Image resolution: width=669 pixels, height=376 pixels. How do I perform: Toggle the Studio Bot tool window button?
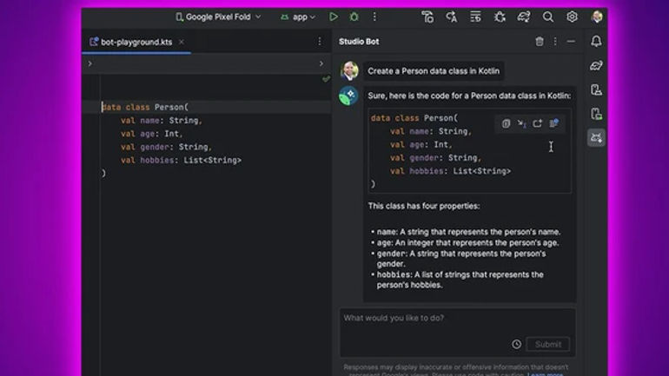click(596, 137)
